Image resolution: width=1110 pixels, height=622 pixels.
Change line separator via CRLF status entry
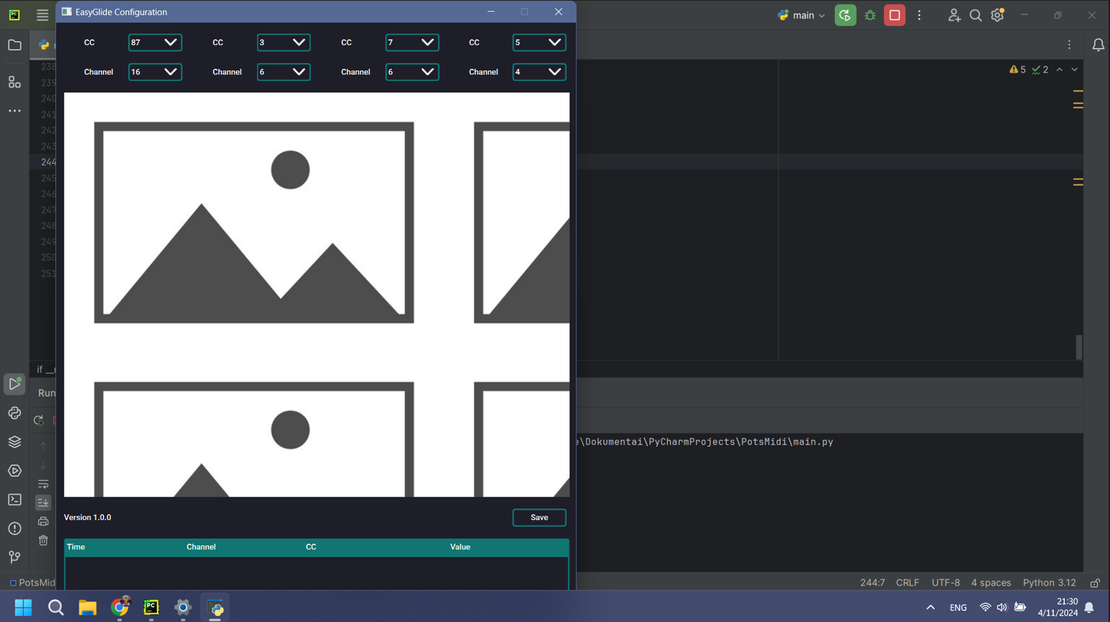click(x=907, y=583)
